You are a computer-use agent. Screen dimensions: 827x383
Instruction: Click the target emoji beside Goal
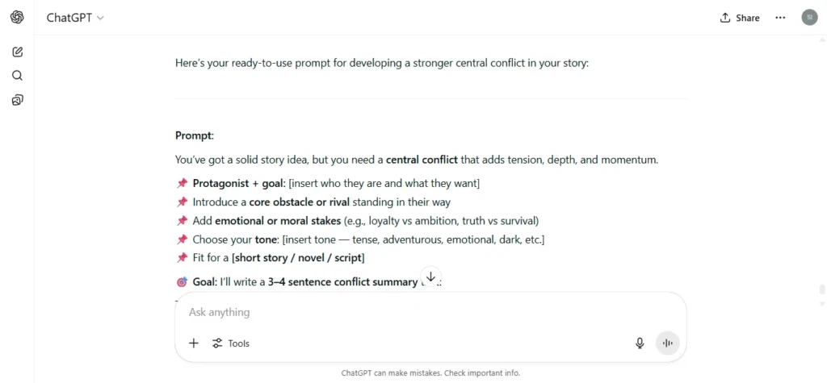click(182, 282)
